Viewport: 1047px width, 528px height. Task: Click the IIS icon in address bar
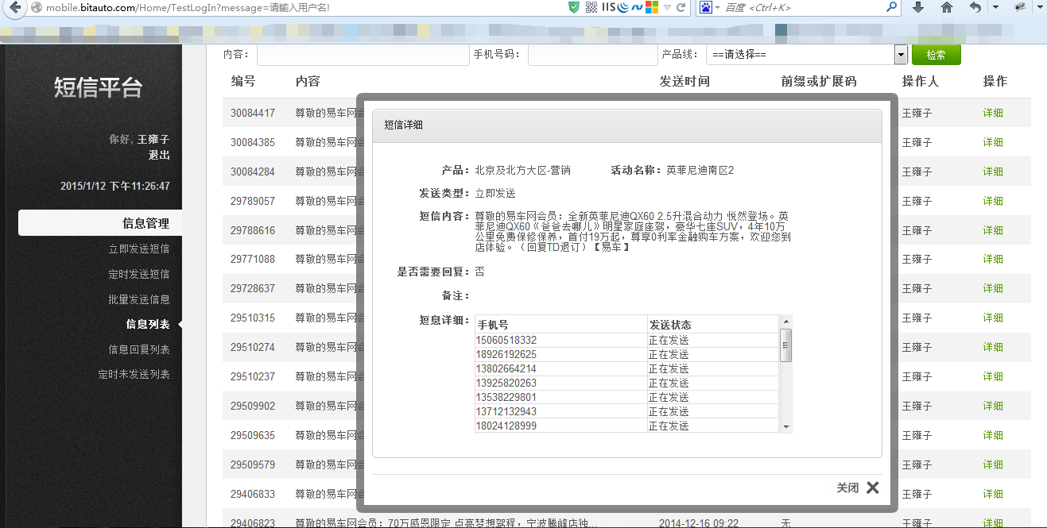coord(609,7)
